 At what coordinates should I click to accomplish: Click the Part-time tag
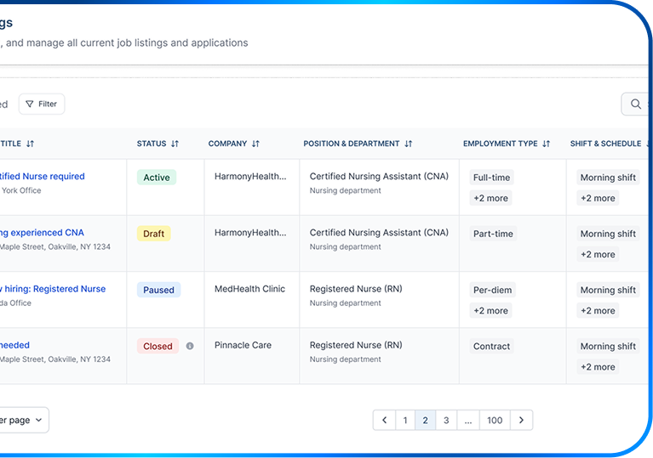point(493,234)
